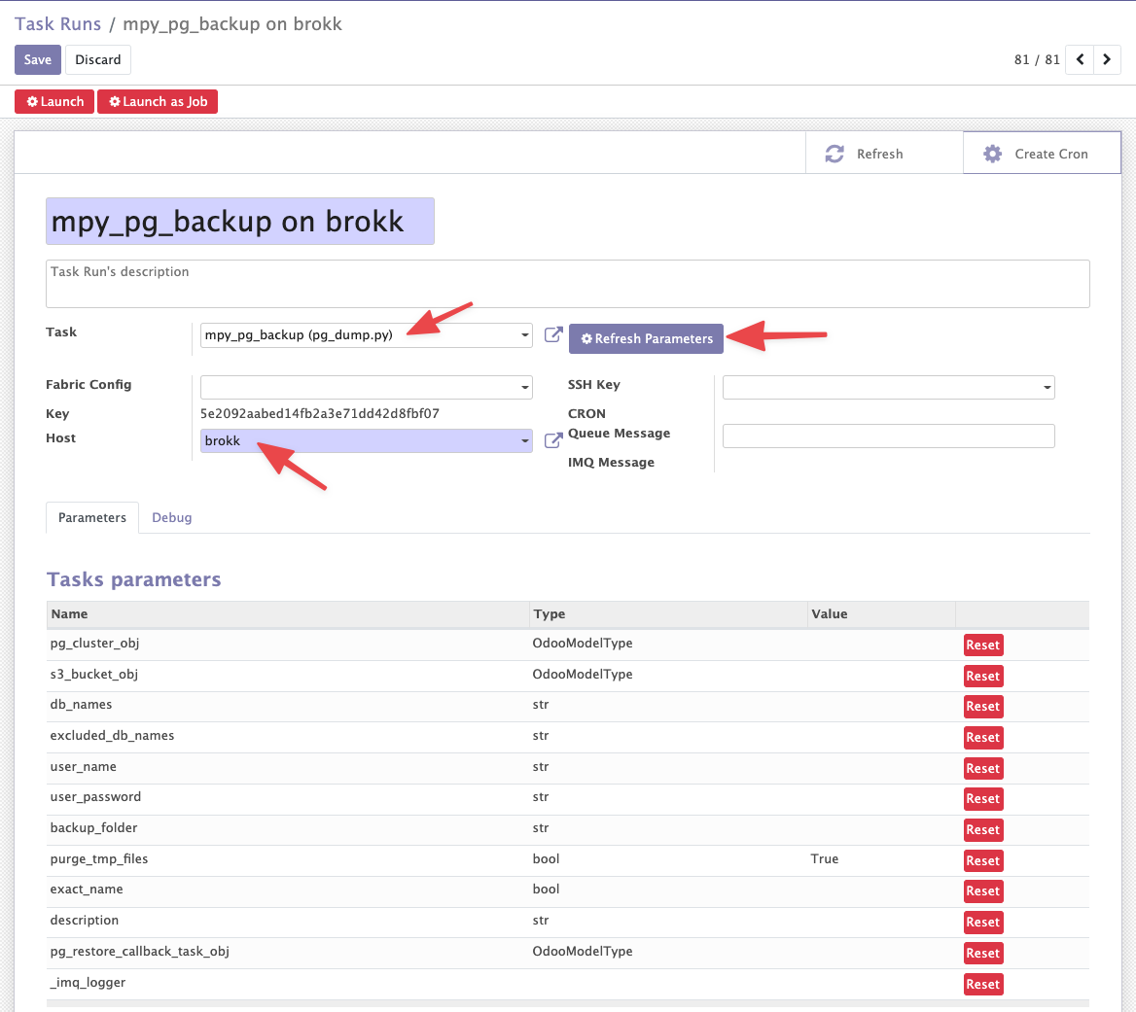This screenshot has width=1136, height=1012.
Task: Click Launch as Job button
Action: (158, 101)
